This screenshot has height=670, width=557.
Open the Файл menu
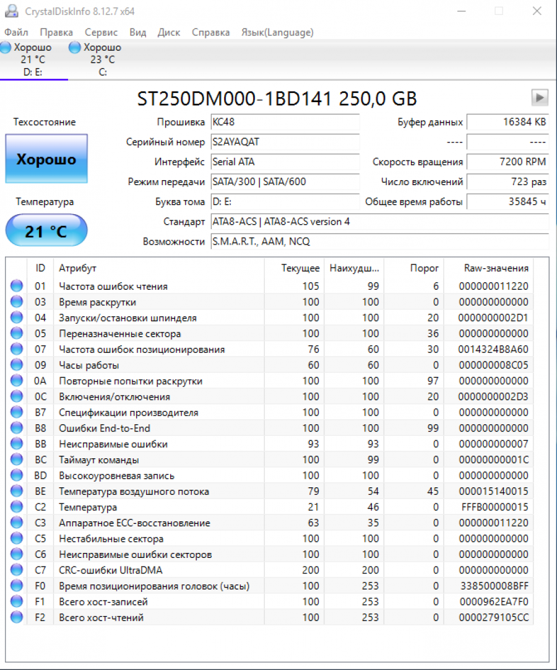16,32
